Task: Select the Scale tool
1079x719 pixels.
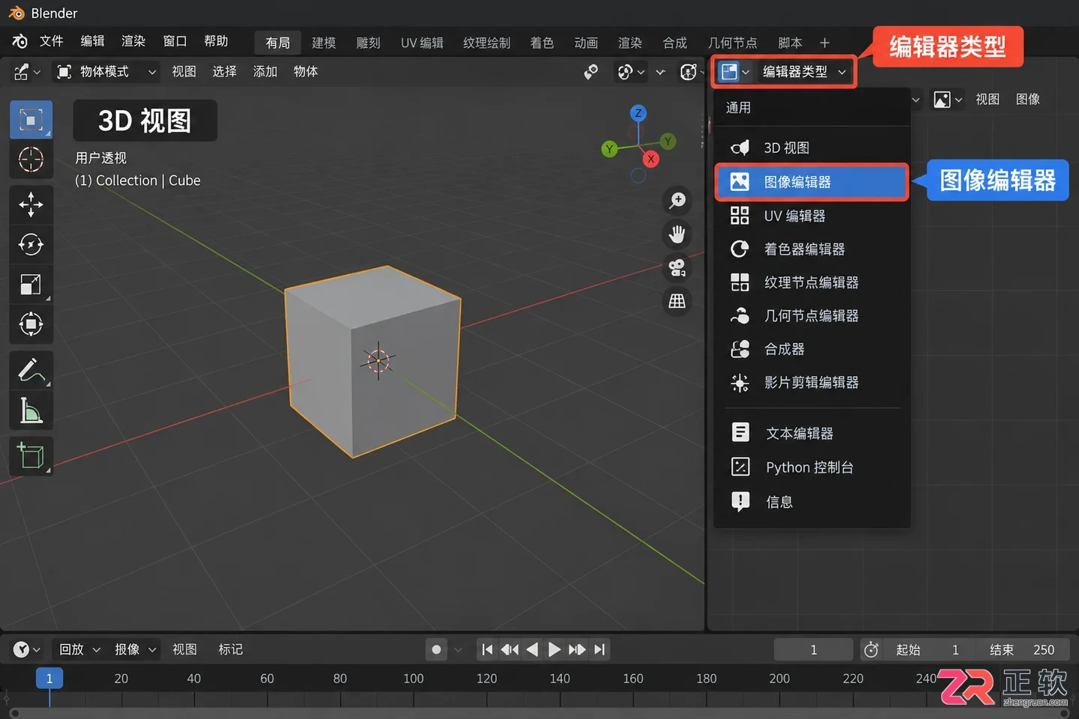Action: (31, 284)
